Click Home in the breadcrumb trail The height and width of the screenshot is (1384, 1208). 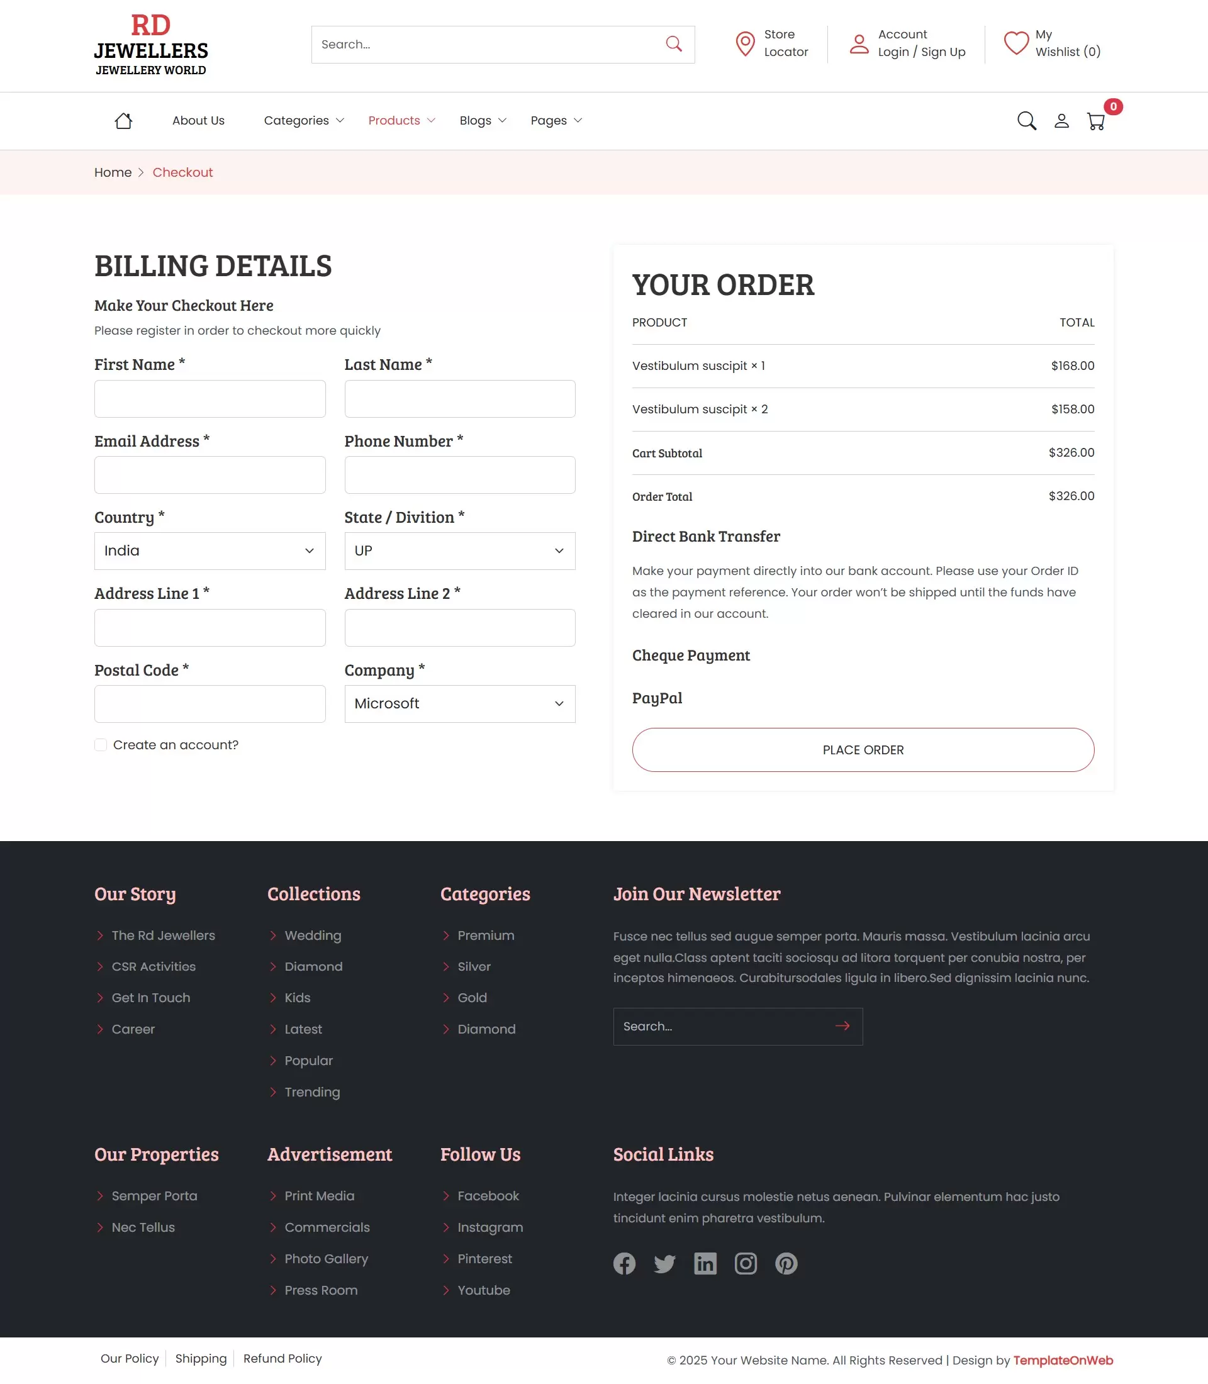[113, 172]
